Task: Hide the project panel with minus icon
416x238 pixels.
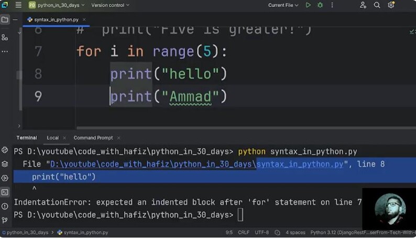Action: [15, 19]
